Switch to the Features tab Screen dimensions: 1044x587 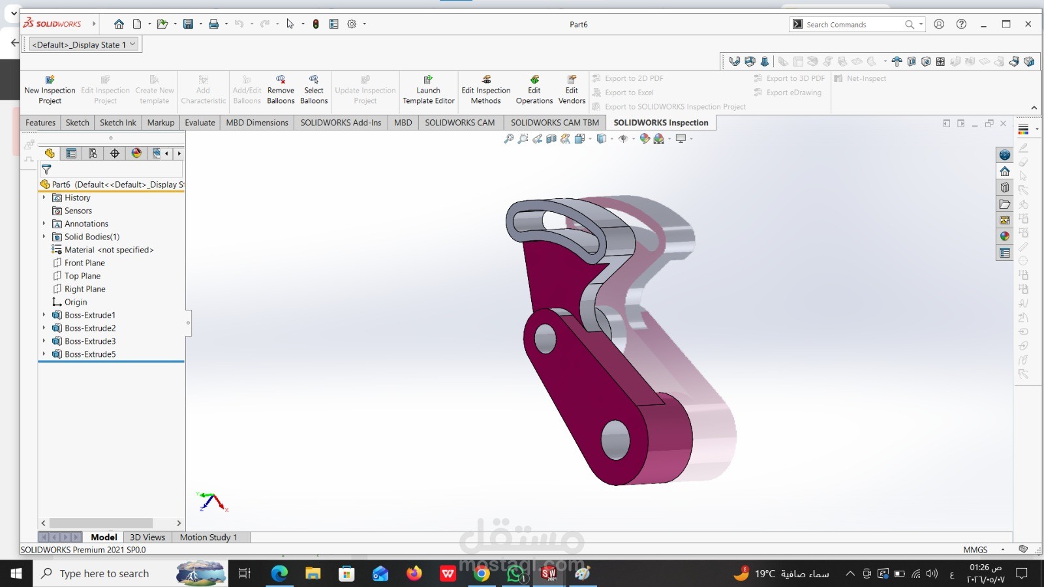tap(40, 123)
